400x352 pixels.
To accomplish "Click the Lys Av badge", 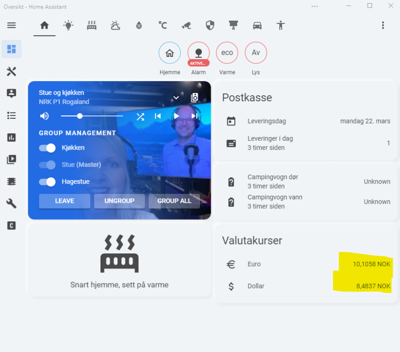I will pos(255,53).
